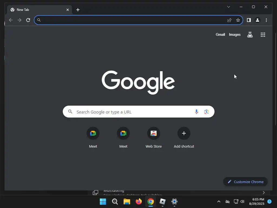Launch Firefox from the taskbar
The width and height of the screenshot is (277, 208).
coord(139,201)
